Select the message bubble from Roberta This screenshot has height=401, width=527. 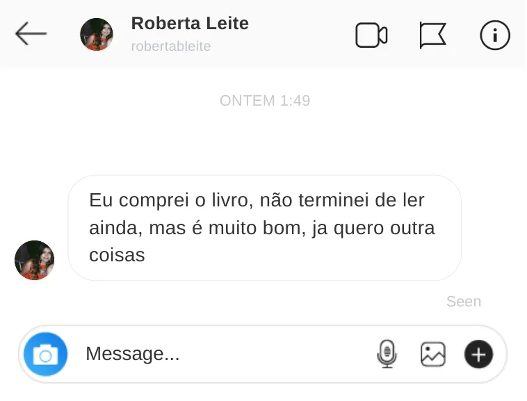pyautogui.click(x=264, y=228)
